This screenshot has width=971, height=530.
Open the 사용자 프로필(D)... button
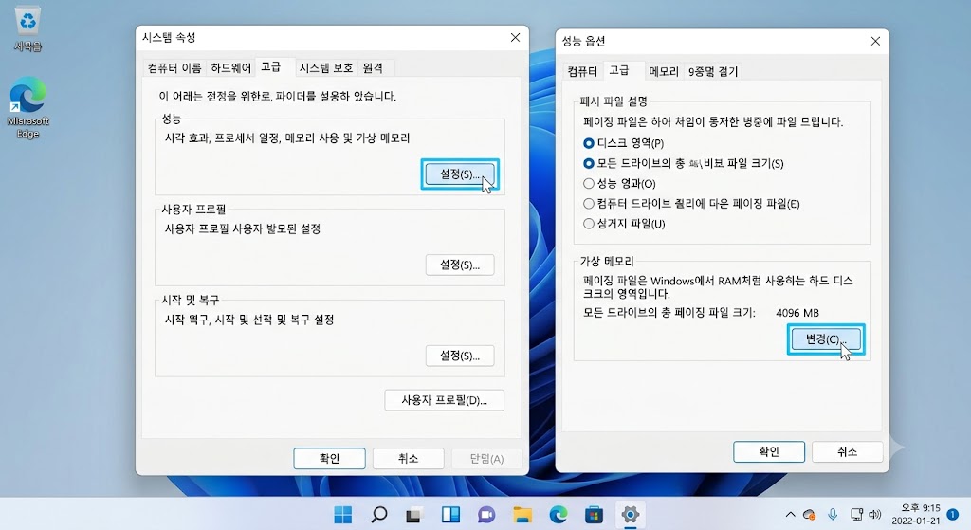coord(444,400)
